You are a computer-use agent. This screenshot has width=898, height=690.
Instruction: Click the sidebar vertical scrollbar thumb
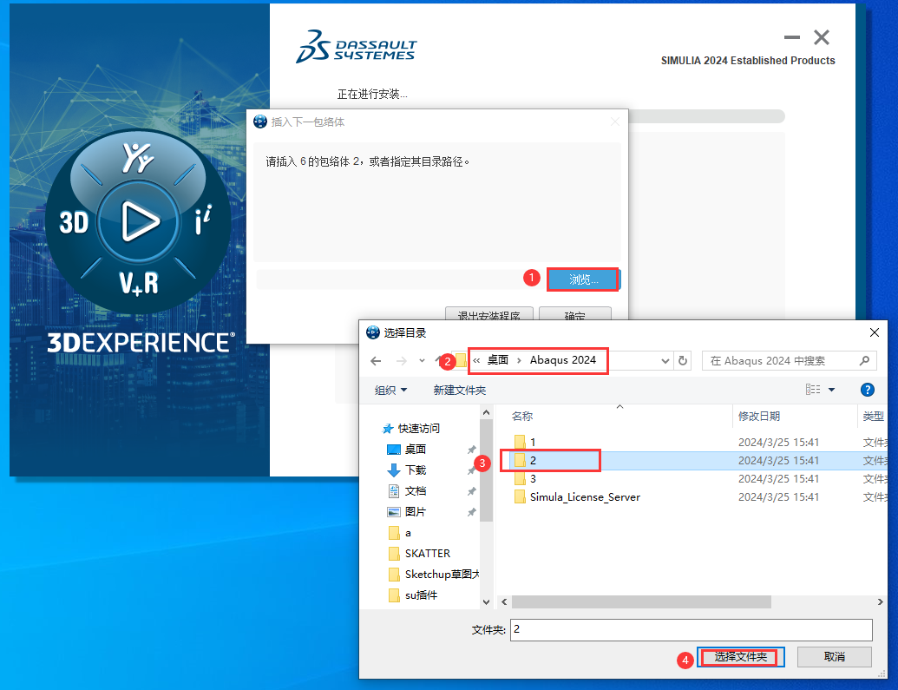(486, 470)
